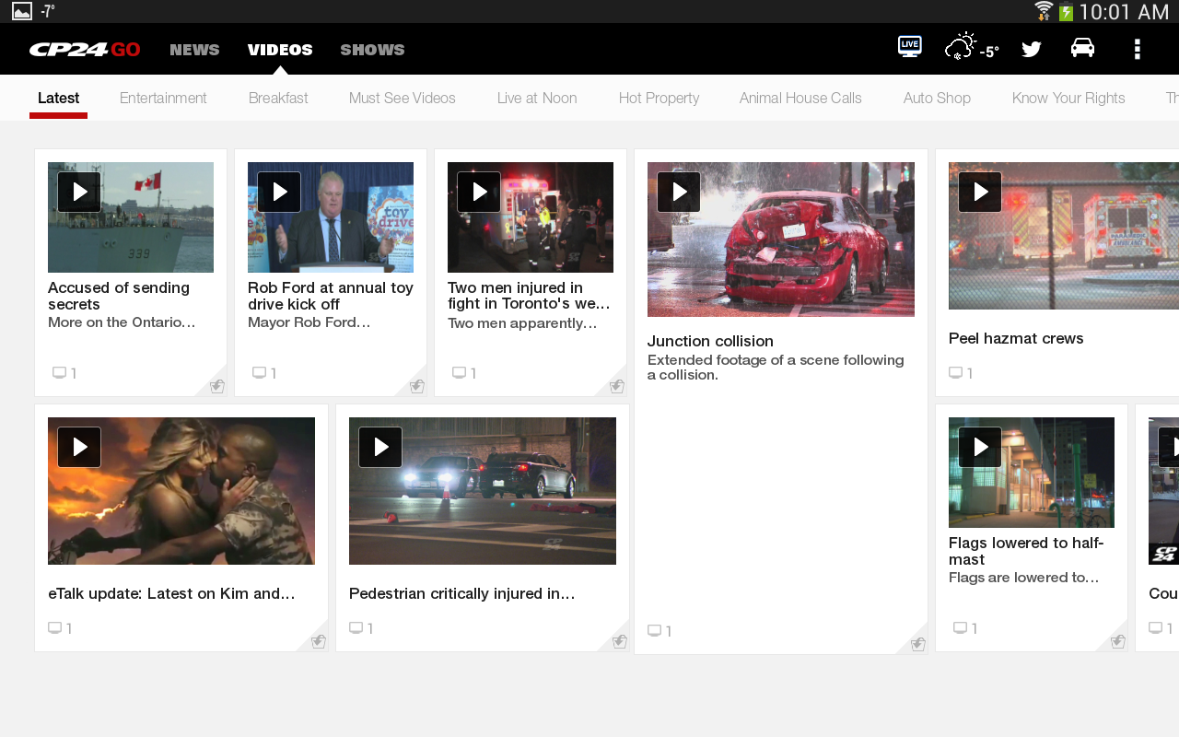Viewport: 1179px width, 737px height.
Task: Open the Animal House Calls category
Action: coord(800,97)
